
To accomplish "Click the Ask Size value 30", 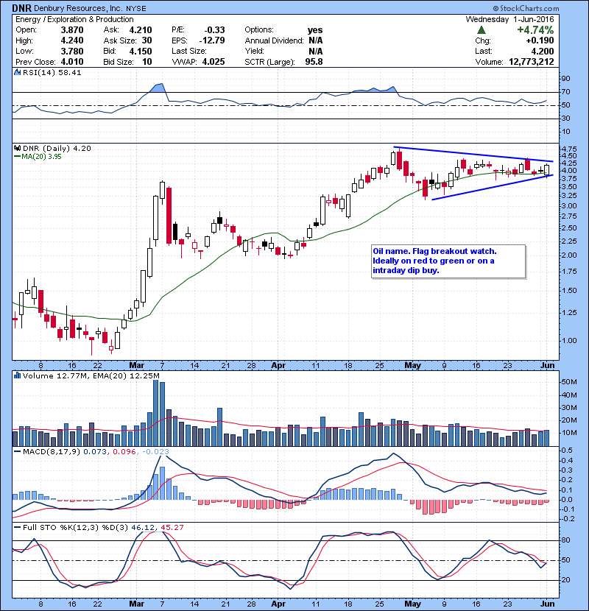I will 147,40.
